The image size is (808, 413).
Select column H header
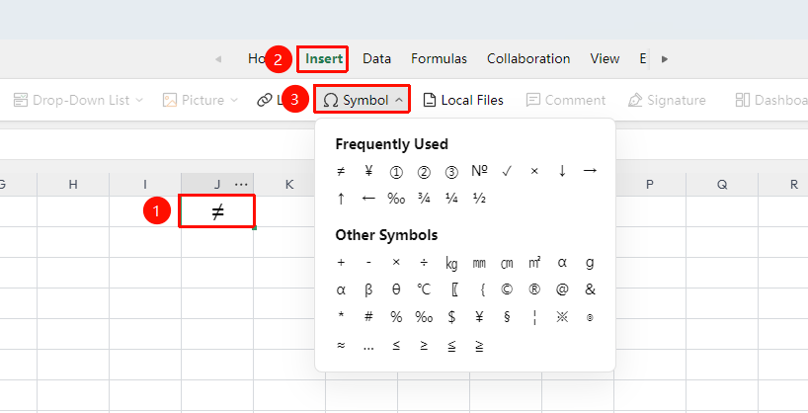click(73, 185)
